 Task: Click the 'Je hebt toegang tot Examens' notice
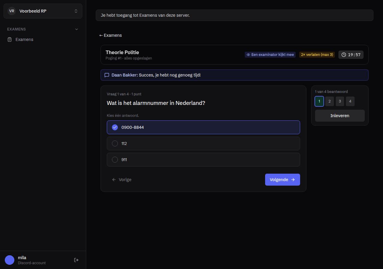(x=235, y=15)
